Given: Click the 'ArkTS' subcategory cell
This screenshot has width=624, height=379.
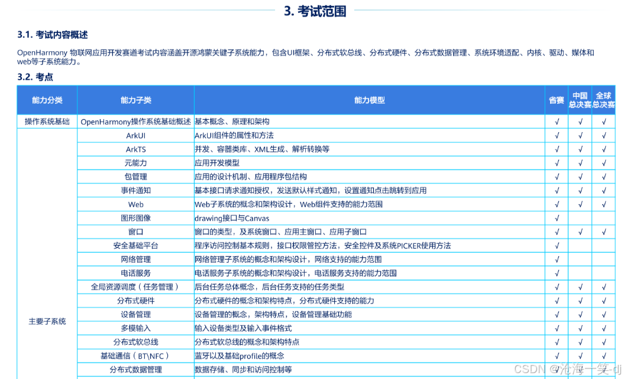Looking at the screenshot, I should [135, 149].
